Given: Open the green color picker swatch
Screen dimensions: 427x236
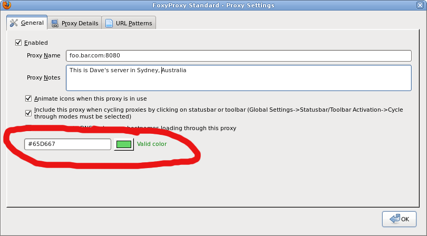Looking at the screenshot, I should tap(124, 144).
